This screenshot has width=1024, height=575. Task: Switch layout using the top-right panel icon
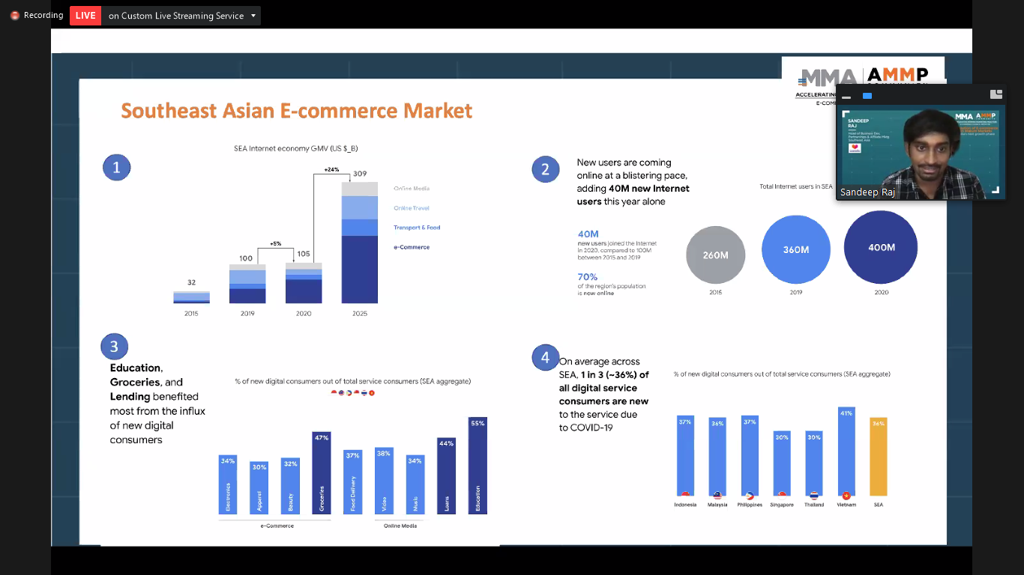[996, 94]
